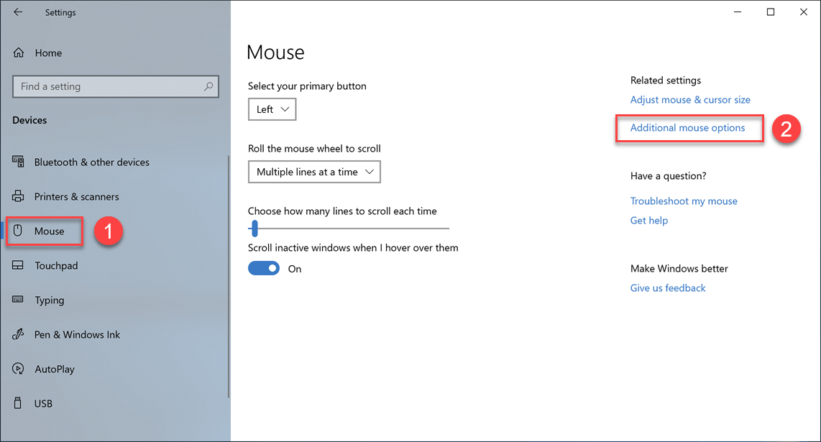Go to Home settings page
Image resolution: width=821 pixels, height=442 pixels.
pyautogui.click(x=48, y=53)
